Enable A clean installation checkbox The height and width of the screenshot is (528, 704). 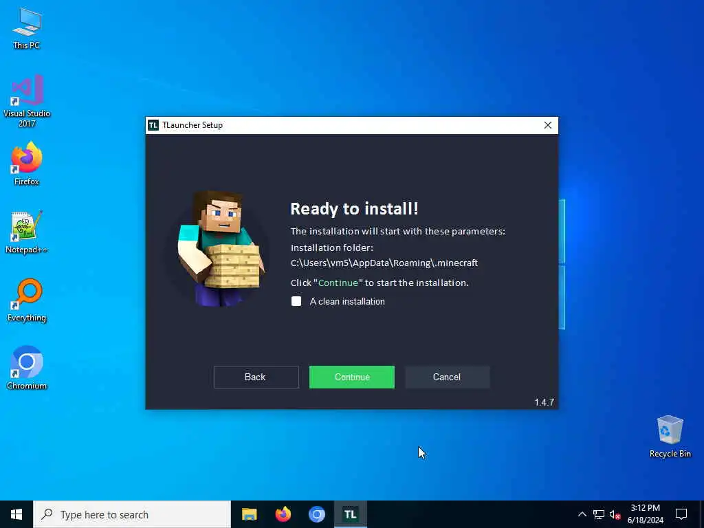[x=296, y=301]
